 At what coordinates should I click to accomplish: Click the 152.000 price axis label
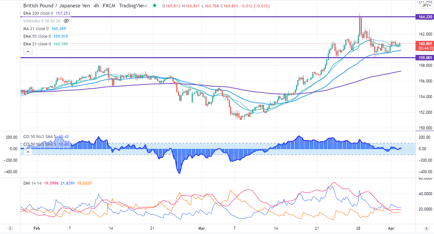pos(425,112)
